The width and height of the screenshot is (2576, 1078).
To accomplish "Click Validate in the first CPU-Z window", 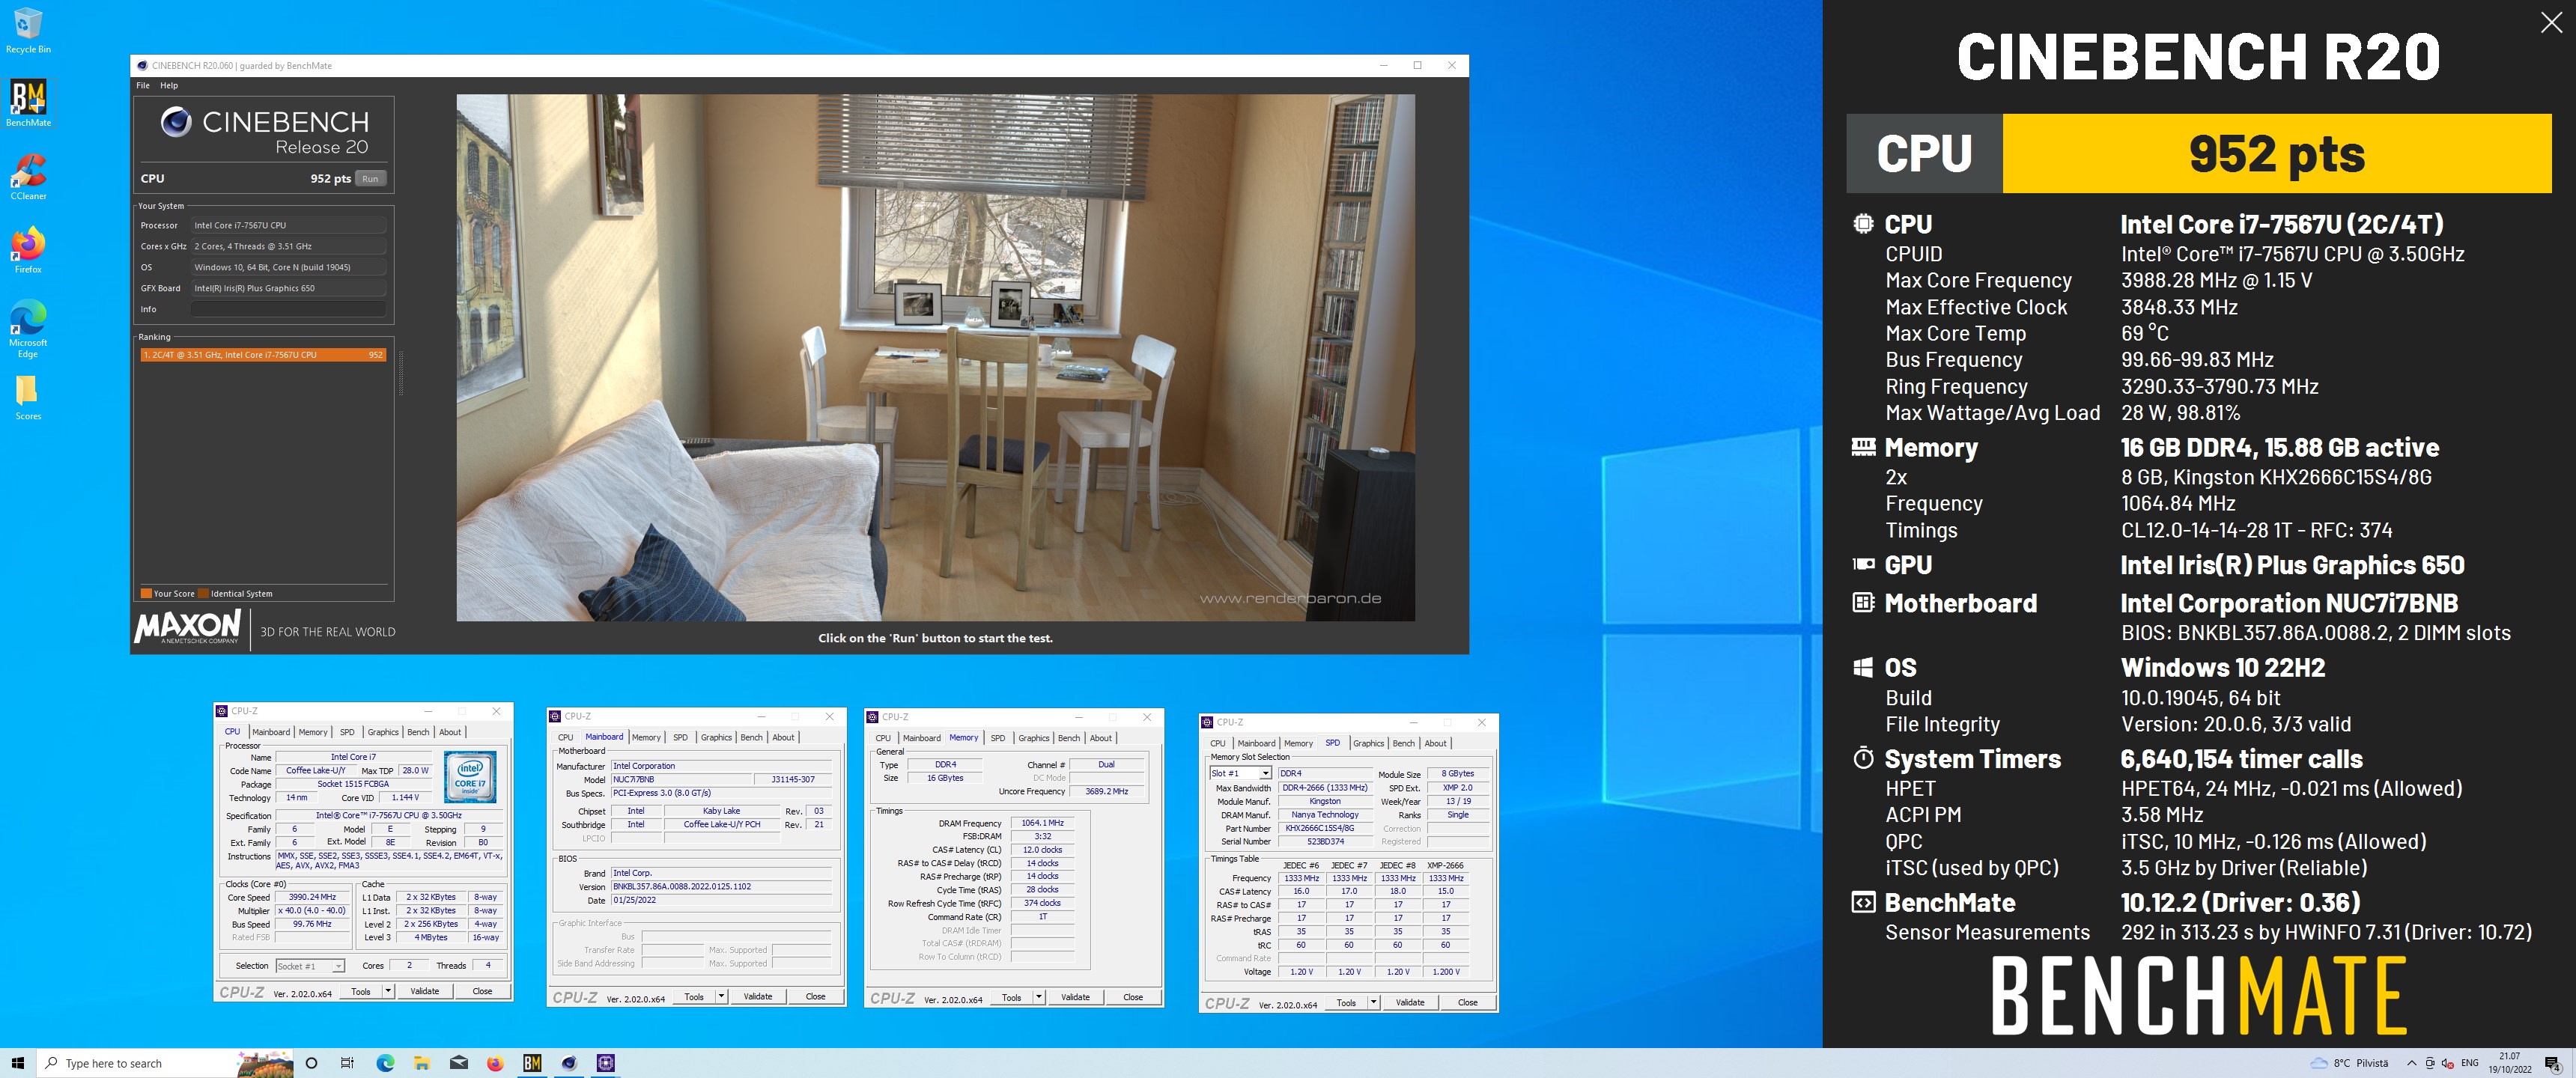I will pyautogui.click(x=424, y=991).
